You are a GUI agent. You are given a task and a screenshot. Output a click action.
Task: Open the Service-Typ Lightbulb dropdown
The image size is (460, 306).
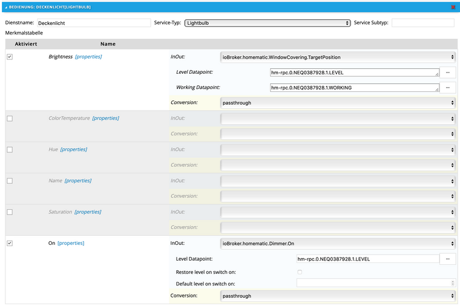coord(267,23)
